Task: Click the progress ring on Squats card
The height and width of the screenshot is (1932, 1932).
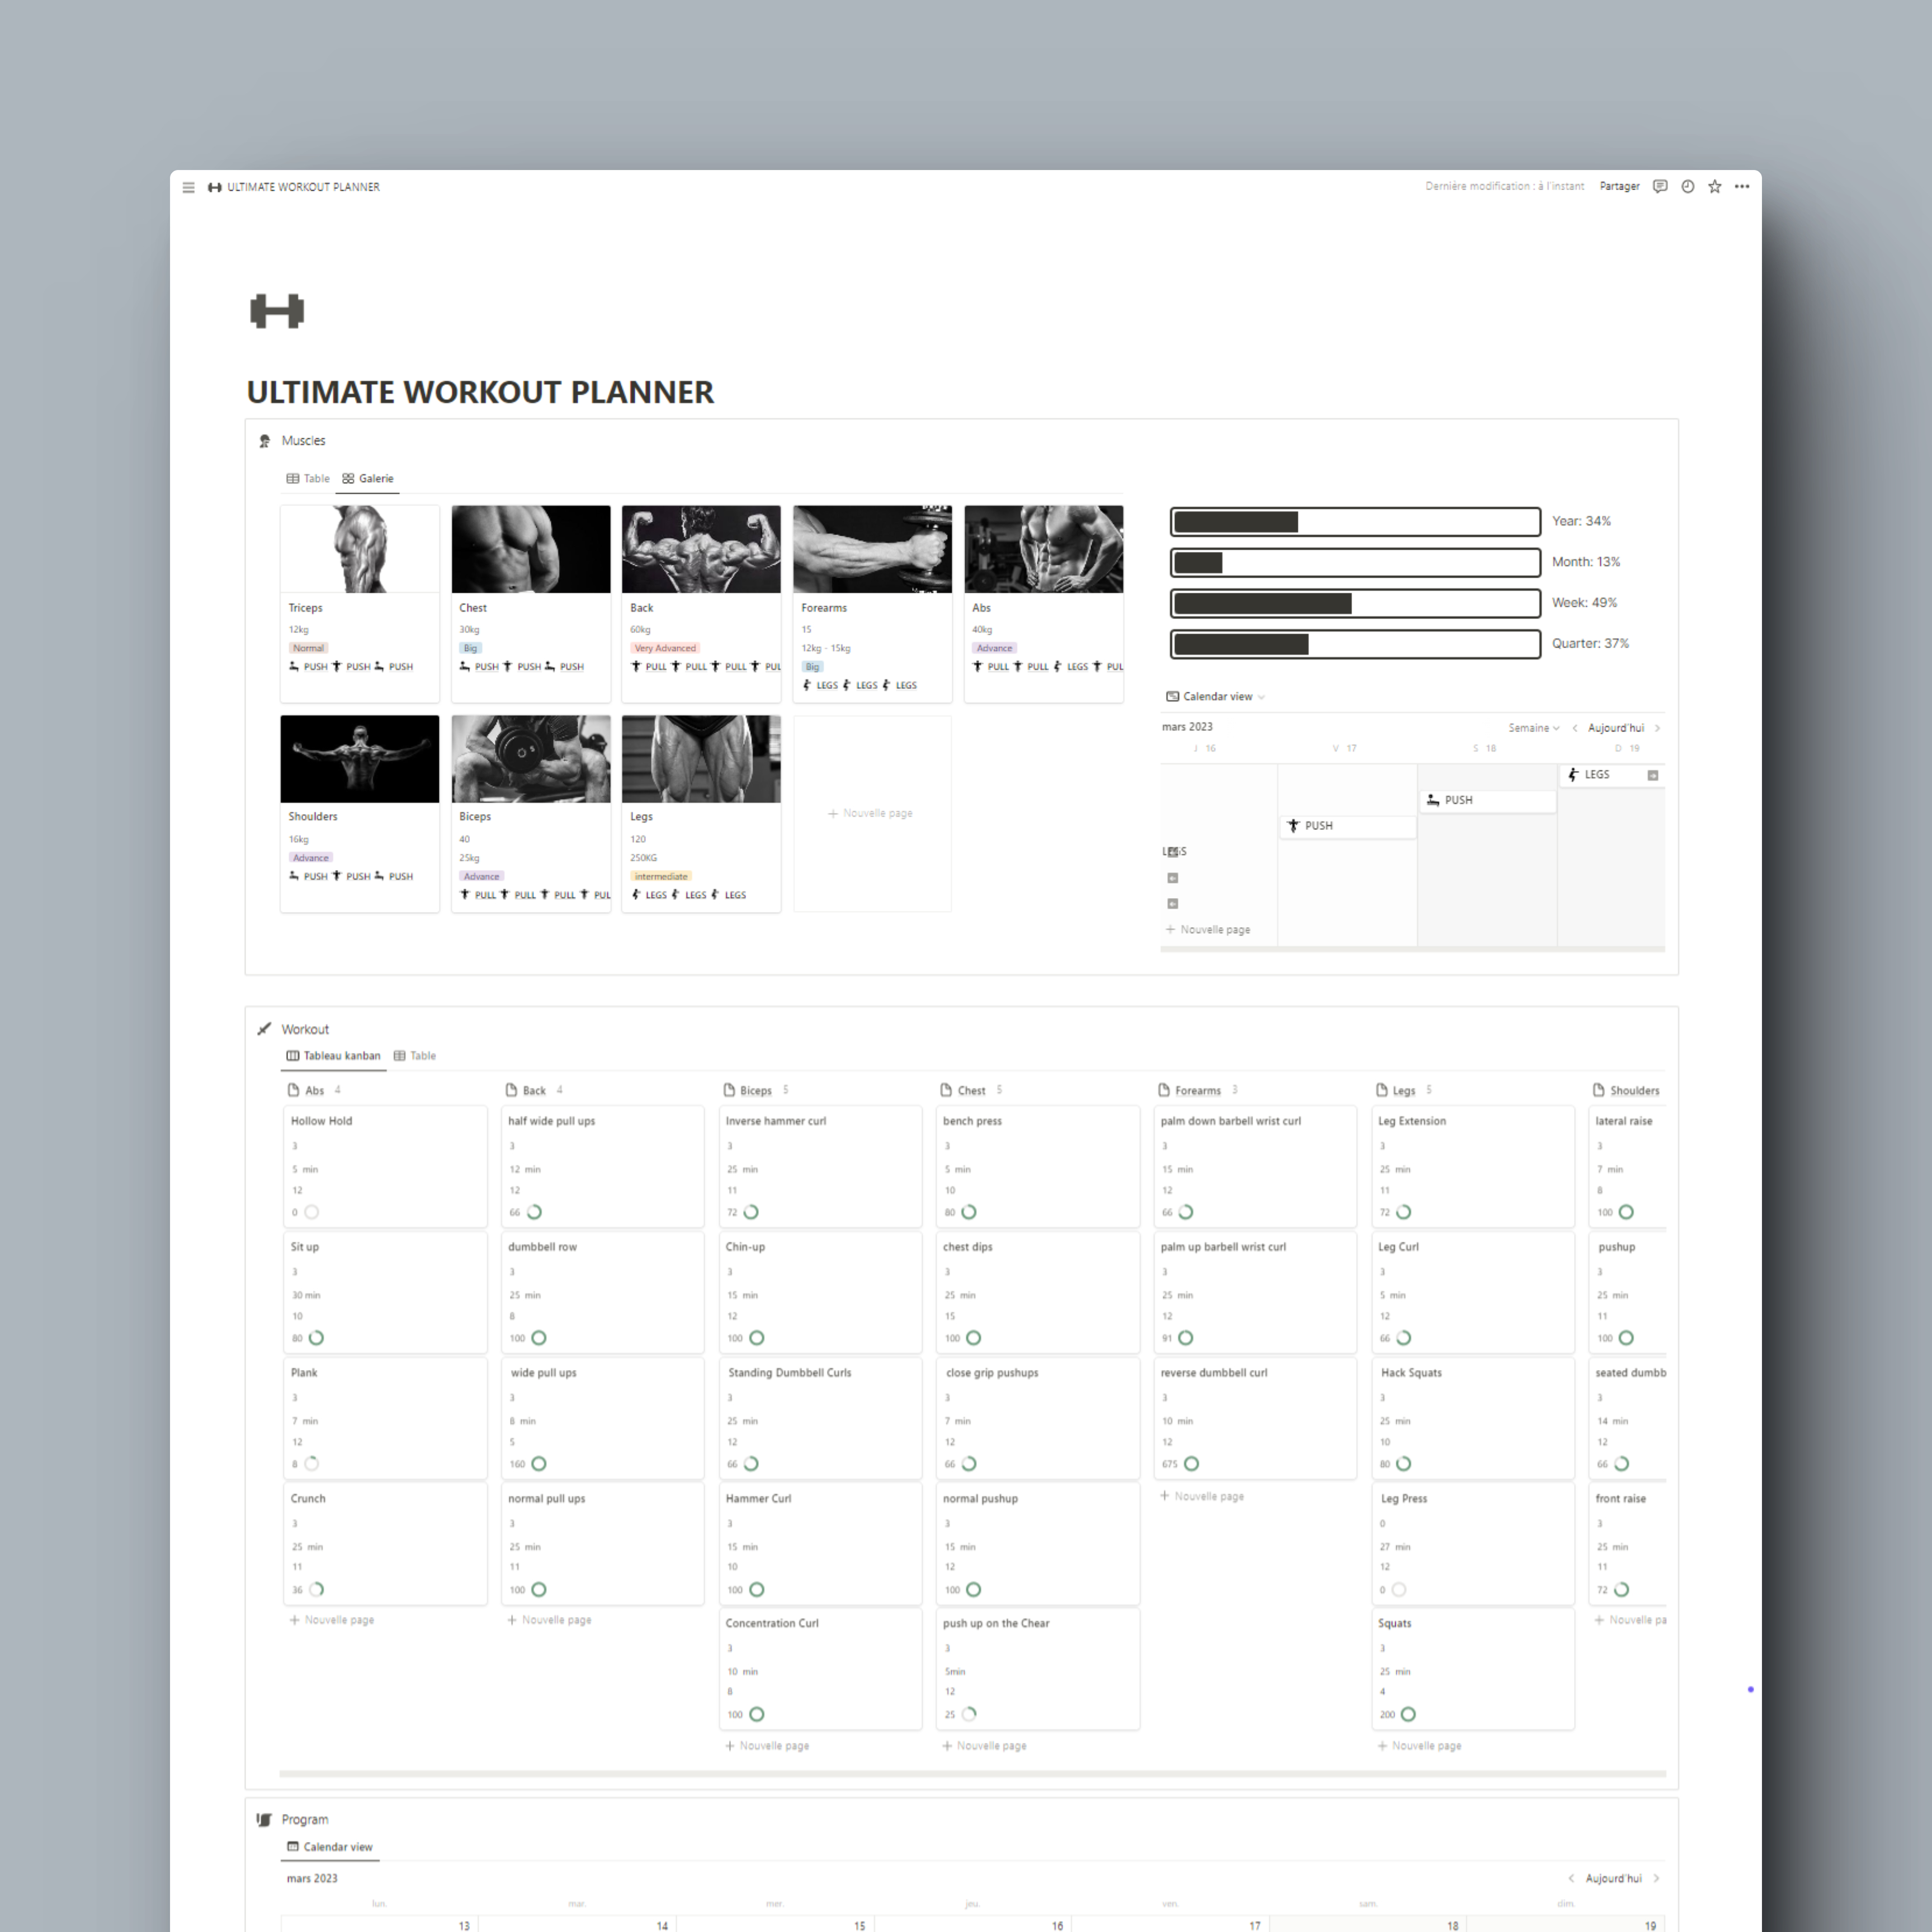Action: (x=1408, y=1714)
